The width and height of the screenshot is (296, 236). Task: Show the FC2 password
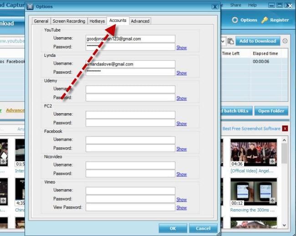(181, 124)
